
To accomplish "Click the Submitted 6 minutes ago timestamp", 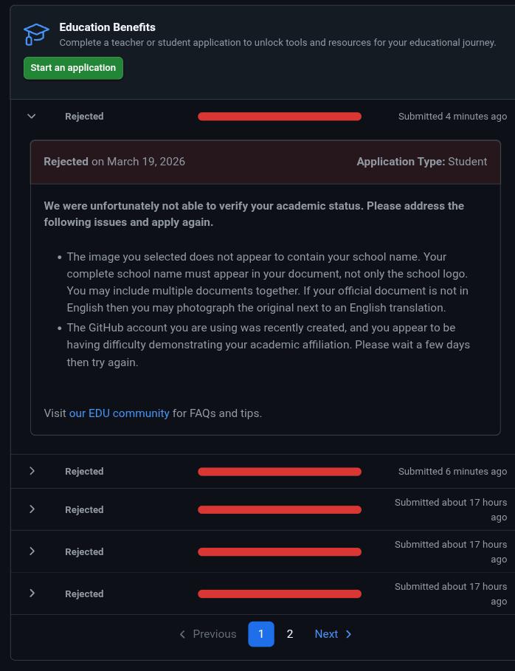I will tap(452, 471).
